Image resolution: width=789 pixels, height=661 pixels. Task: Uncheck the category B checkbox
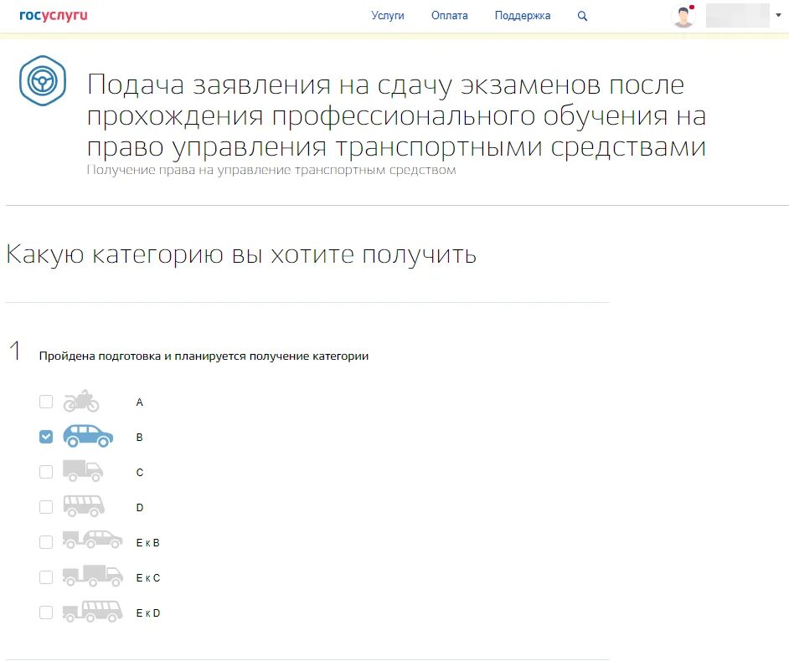(46, 437)
